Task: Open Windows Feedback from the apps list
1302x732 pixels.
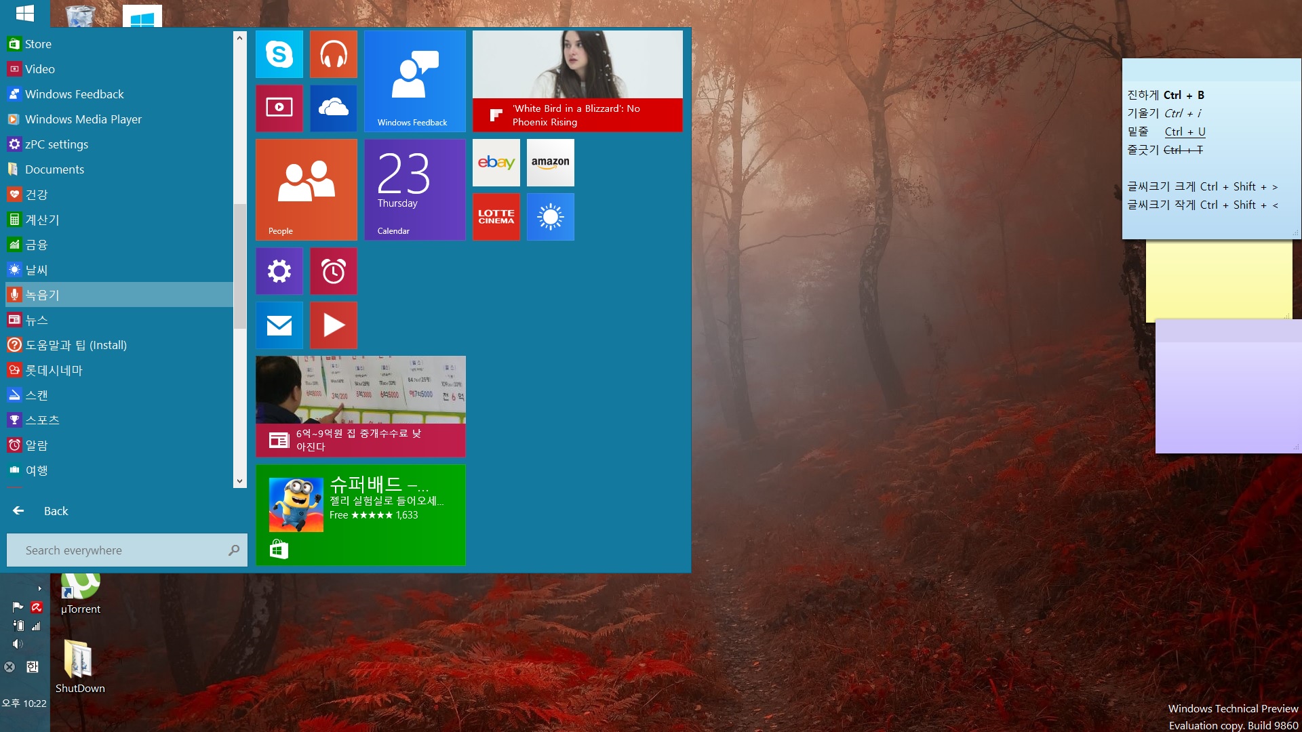Action: coord(119,94)
